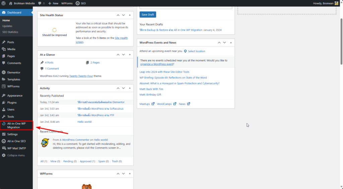Screen dimensions: 343x189
Task: Click the page vertical scrollbar
Action: (x=341, y=40)
